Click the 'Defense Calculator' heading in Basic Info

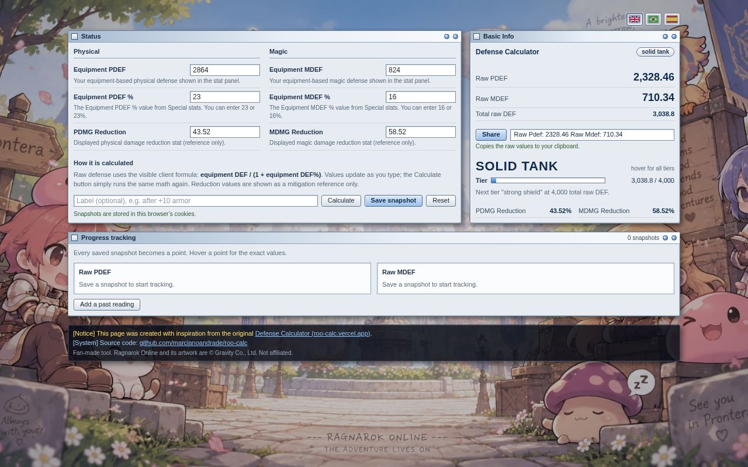tap(507, 52)
